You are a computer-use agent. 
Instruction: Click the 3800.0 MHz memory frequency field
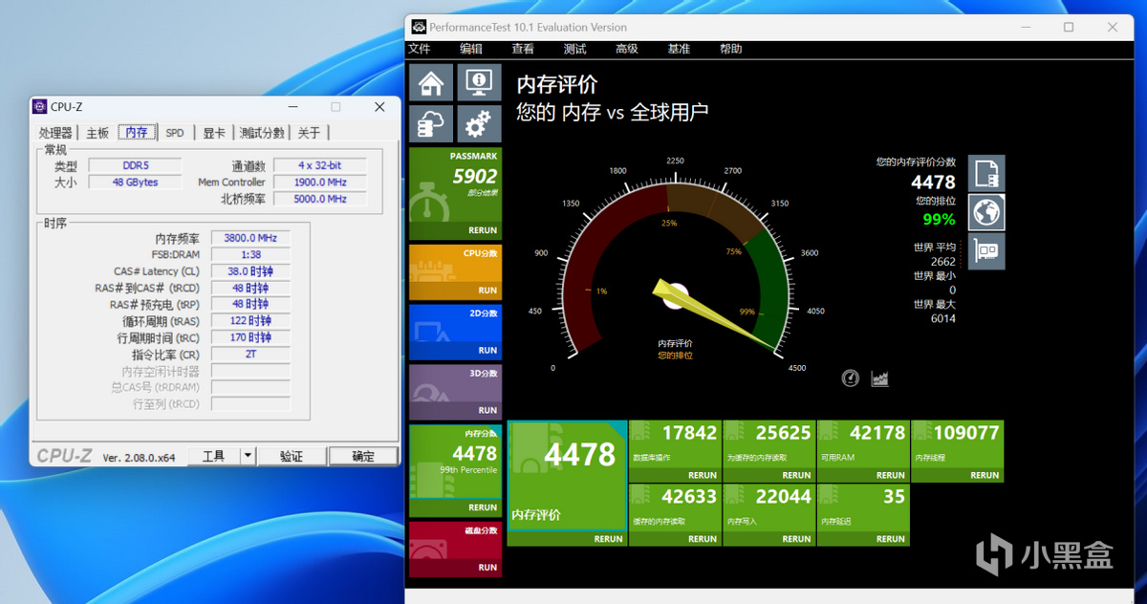point(250,239)
